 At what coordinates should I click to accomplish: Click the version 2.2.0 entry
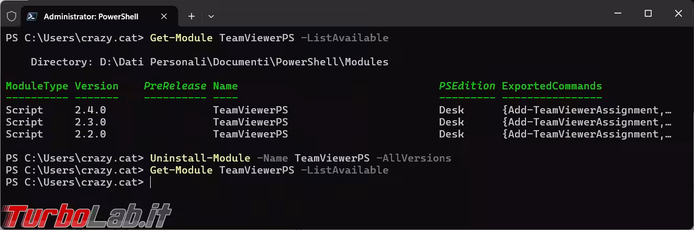point(91,134)
